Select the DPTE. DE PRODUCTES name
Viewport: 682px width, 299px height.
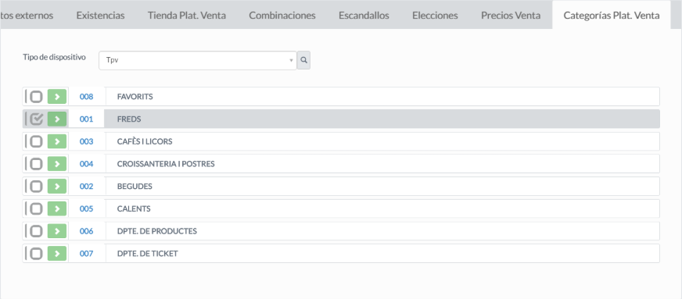tap(157, 231)
